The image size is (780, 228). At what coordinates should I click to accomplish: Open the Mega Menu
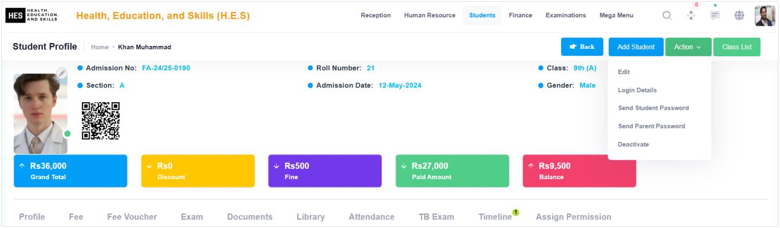click(616, 16)
